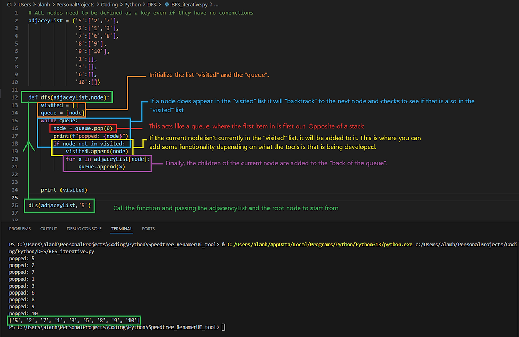Viewport: 519px width, 337px height.
Task: Click the '10':[]} closing dictionary entry
Action: (88, 82)
